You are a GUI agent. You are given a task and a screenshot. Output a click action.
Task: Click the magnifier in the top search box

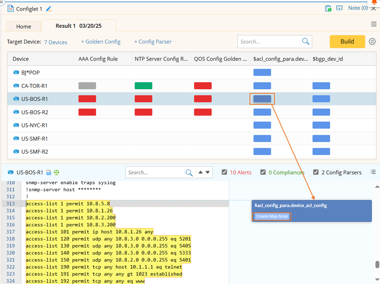pos(306,41)
